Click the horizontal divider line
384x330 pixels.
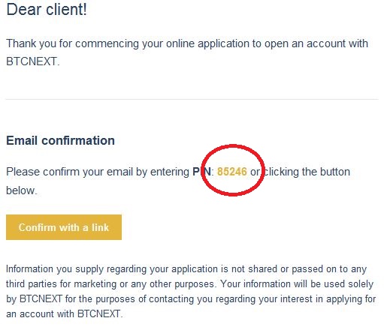pos(192,99)
